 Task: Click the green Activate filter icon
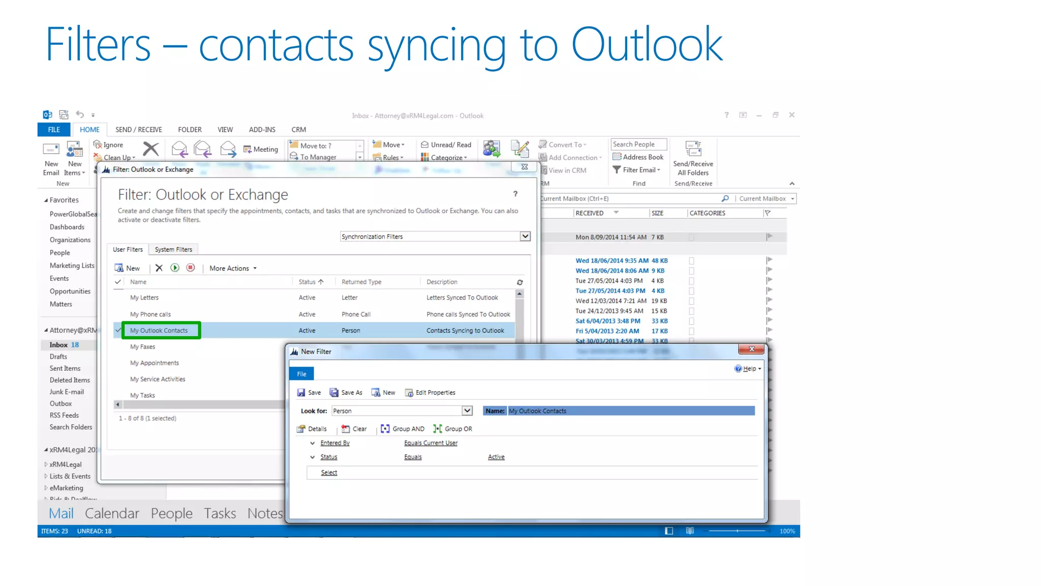(175, 268)
